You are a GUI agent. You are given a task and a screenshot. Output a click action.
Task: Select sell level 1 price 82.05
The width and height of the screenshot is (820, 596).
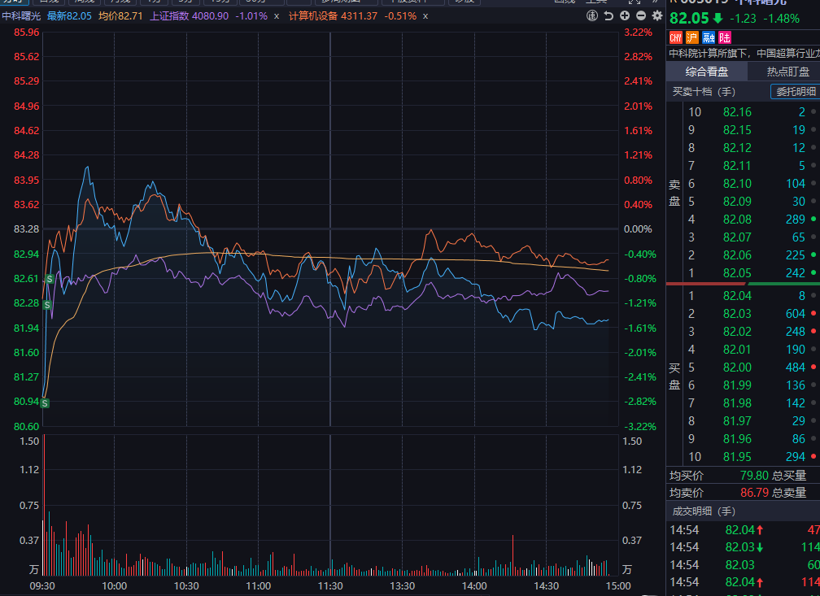pyautogui.click(x=737, y=272)
